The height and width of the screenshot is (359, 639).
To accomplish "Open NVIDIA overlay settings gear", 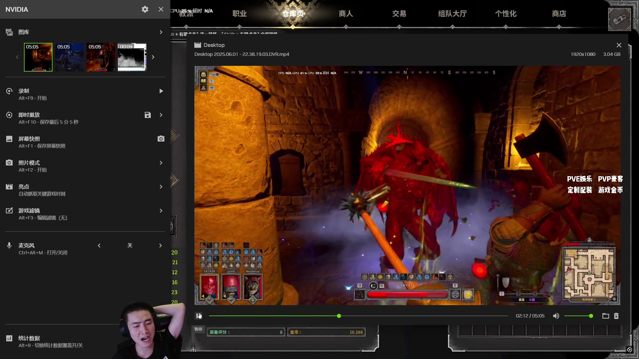I will coord(145,9).
